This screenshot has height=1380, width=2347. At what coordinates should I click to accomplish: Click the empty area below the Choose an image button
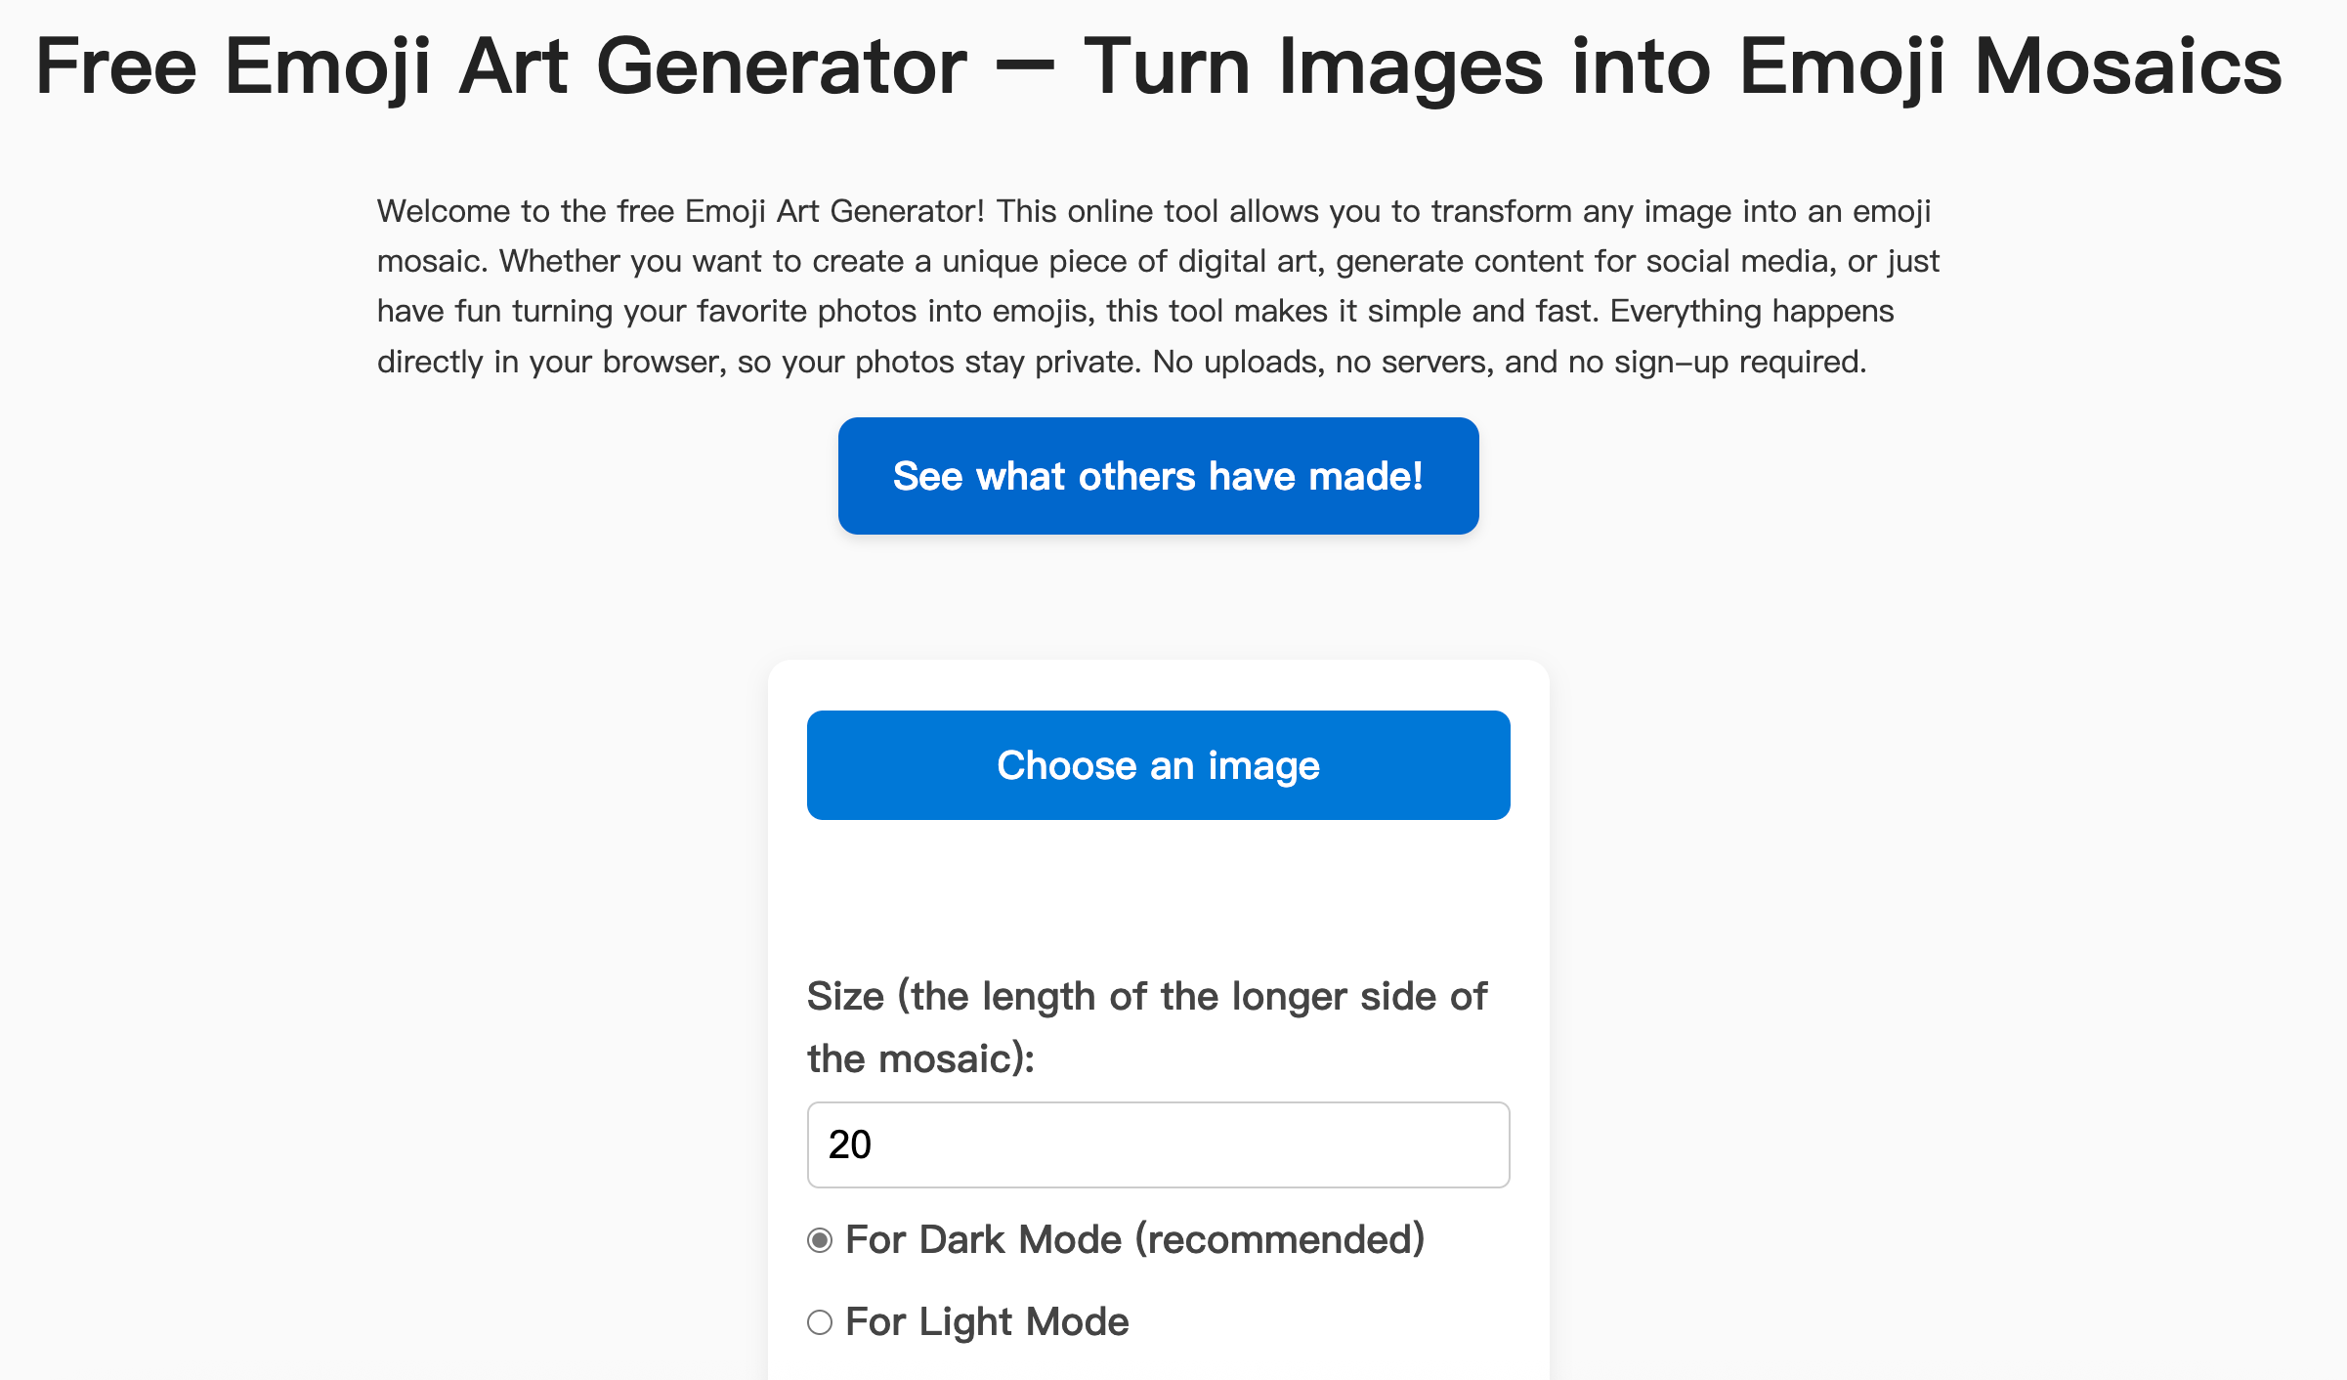tap(1158, 889)
